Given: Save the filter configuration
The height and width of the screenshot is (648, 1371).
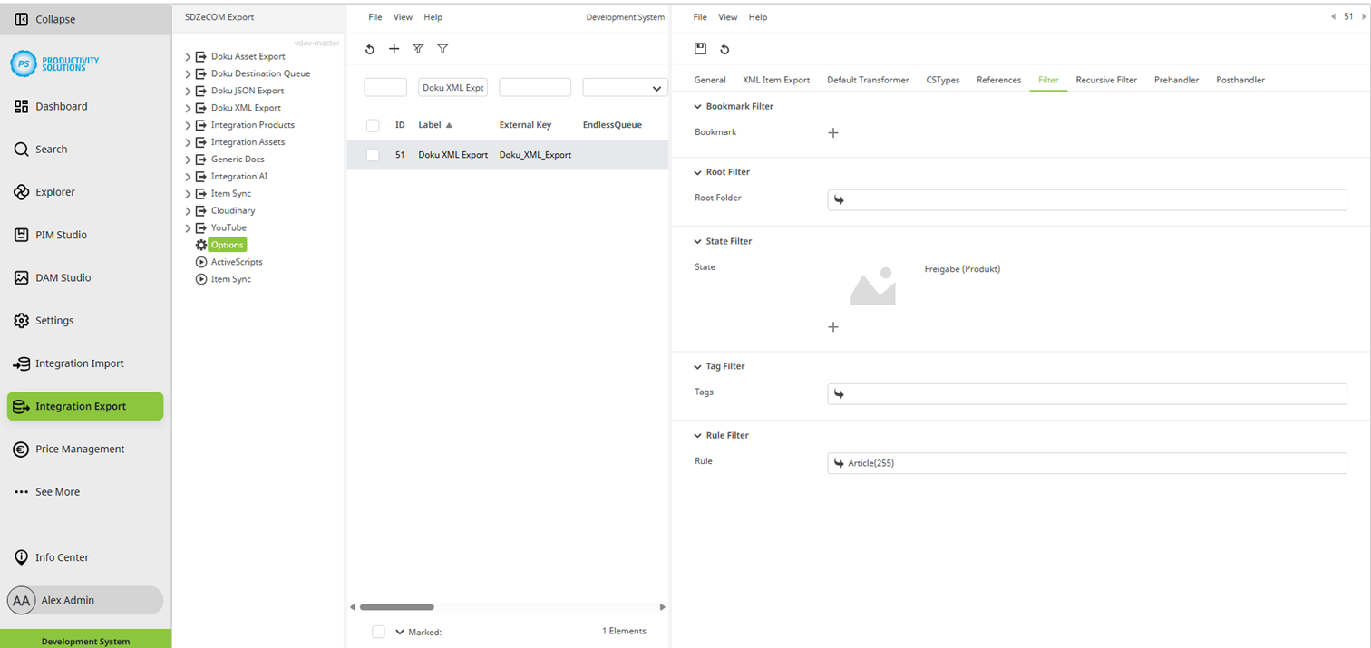Looking at the screenshot, I should [x=698, y=49].
